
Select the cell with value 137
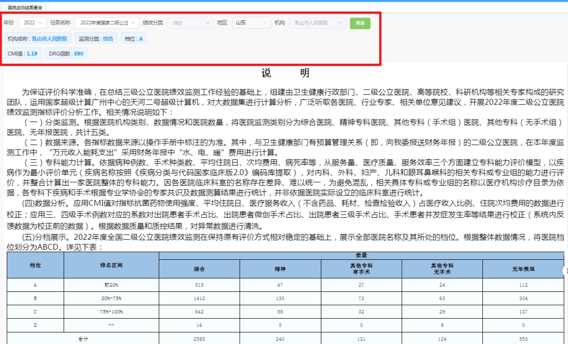point(523,312)
